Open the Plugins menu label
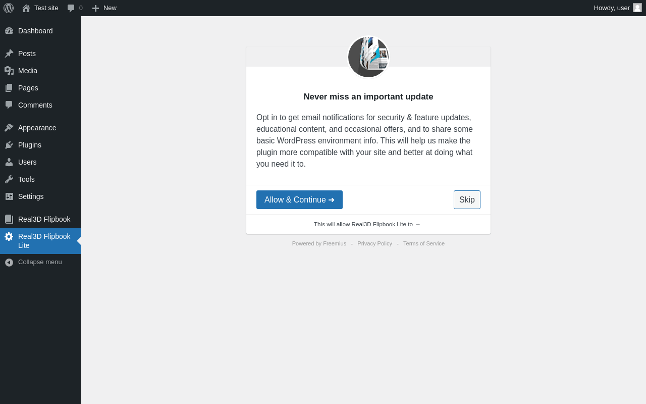 [x=30, y=145]
